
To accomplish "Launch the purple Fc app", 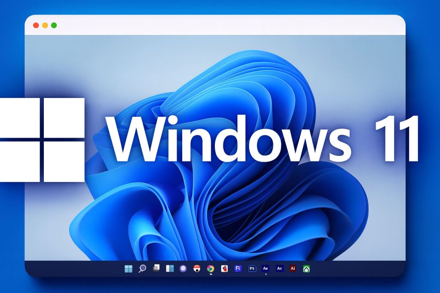I will 238,269.
